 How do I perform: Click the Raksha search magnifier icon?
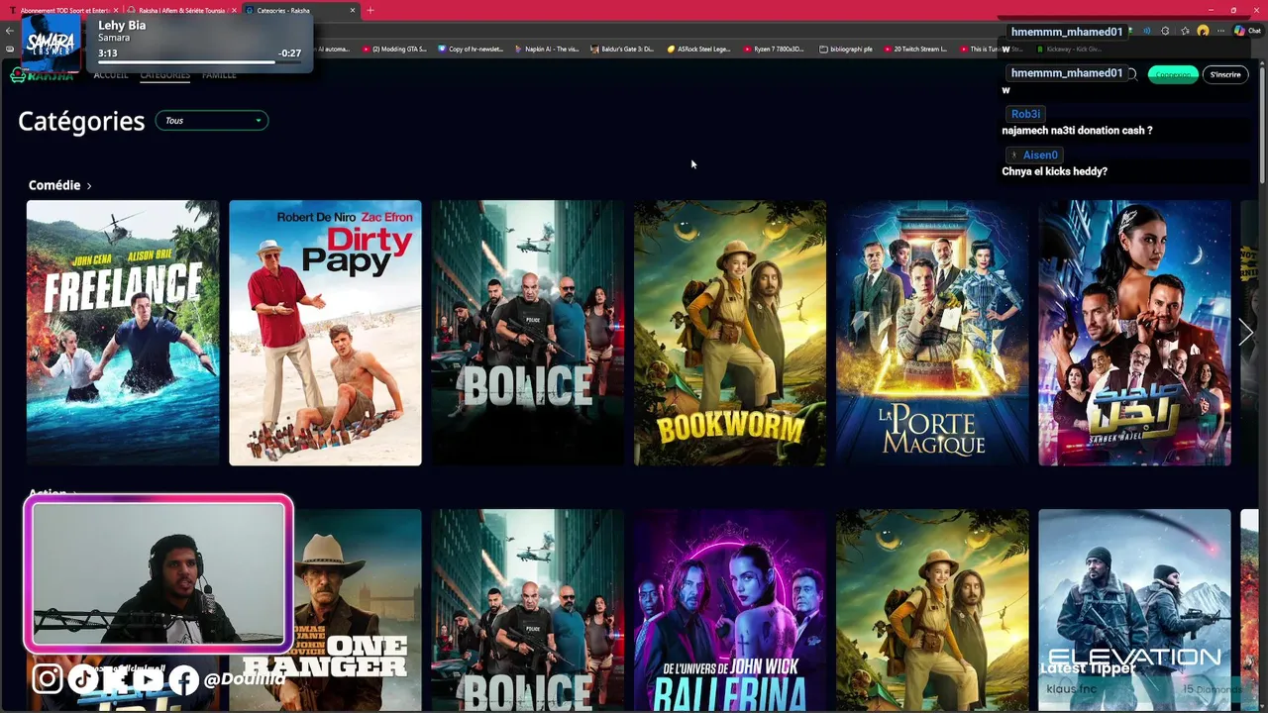[x=1131, y=74]
